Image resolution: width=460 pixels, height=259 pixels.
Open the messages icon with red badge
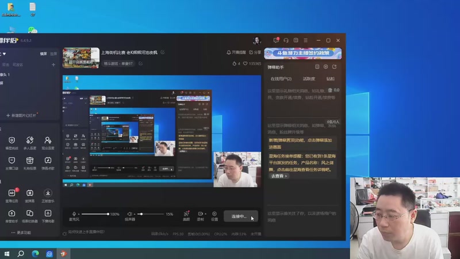pyautogui.click(x=276, y=40)
